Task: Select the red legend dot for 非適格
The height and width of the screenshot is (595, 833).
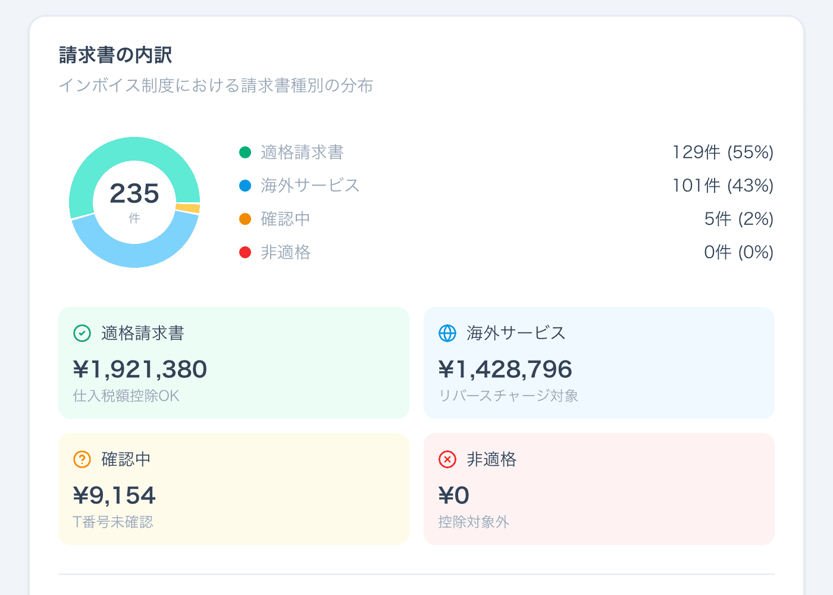Action: click(245, 252)
